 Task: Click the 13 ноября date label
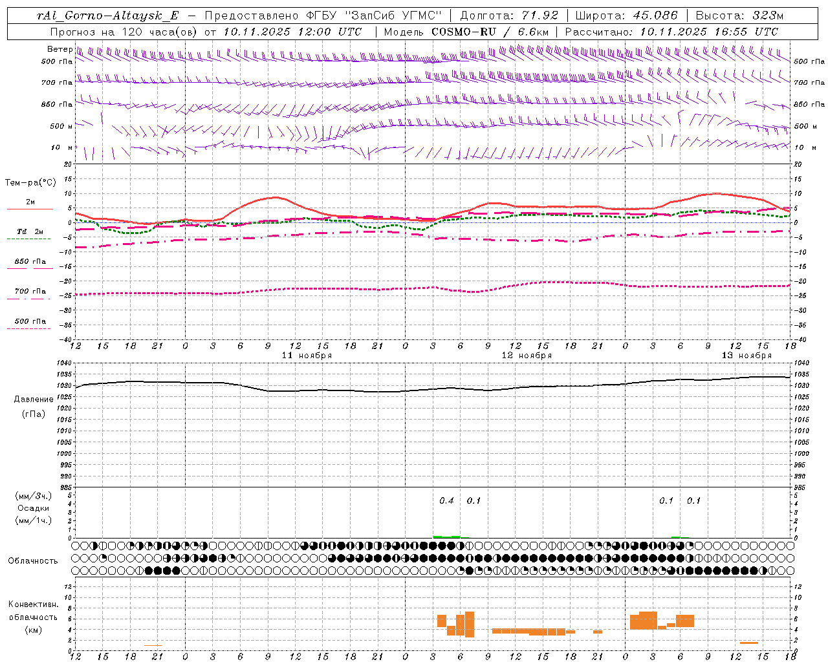click(746, 355)
